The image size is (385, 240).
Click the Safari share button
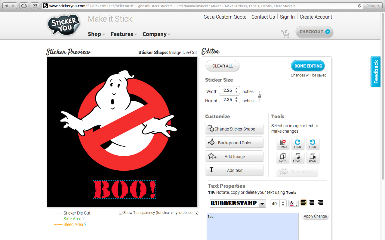[35, 5]
